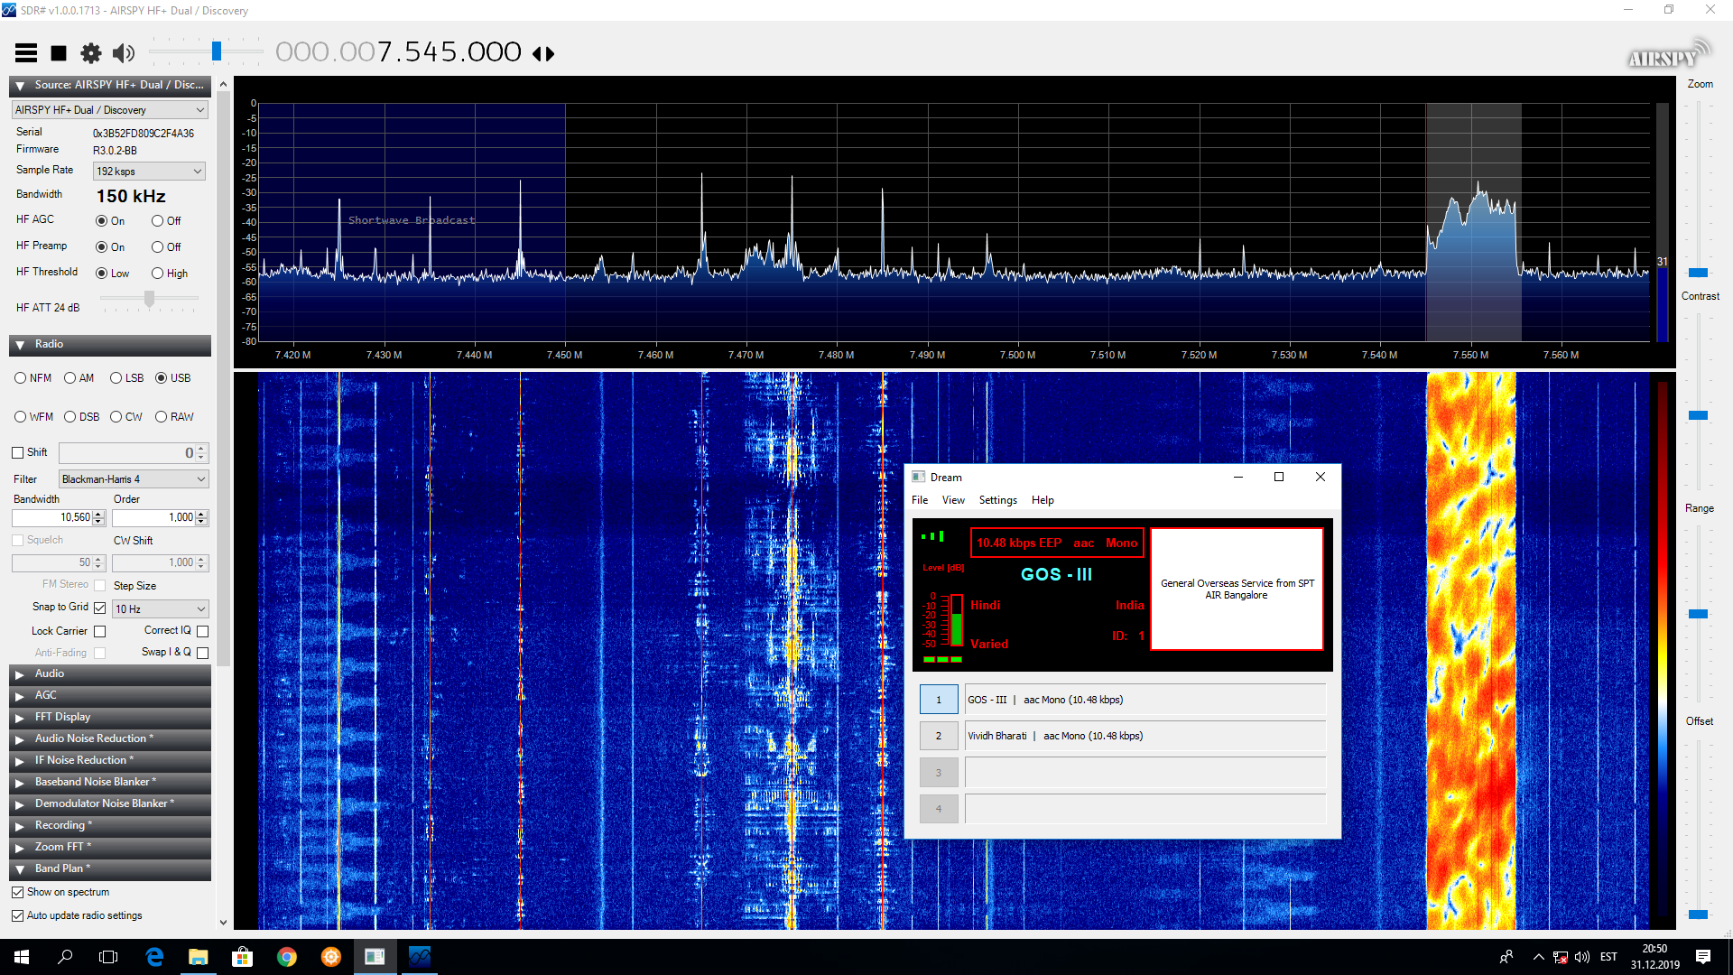Expand the FFT Display panel
Image resolution: width=1733 pixels, height=975 pixels.
coord(62,717)
